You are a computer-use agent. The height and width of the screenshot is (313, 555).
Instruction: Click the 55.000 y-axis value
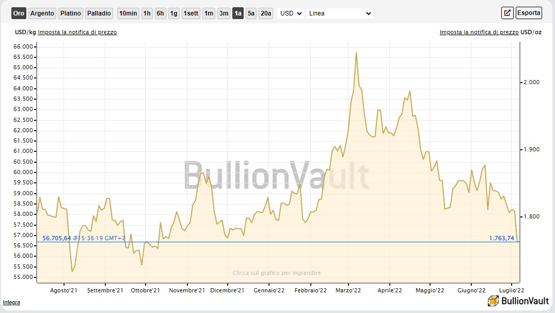click(23, 277)
